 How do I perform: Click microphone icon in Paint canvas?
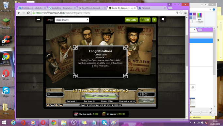(193, 87)
